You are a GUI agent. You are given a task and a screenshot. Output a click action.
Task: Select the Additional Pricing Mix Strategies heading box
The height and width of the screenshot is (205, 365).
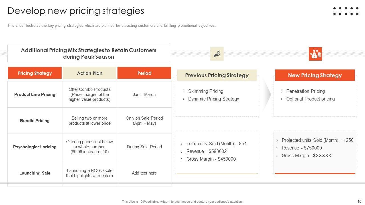pyautogui.click(x=89, y=54)
